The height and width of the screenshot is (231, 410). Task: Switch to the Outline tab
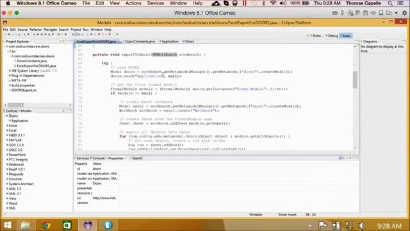point(10,111)
